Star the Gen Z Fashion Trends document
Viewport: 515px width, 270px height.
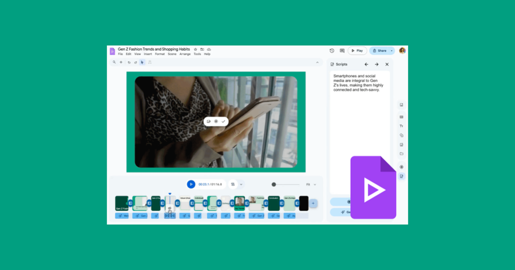[x=196, y=49]
